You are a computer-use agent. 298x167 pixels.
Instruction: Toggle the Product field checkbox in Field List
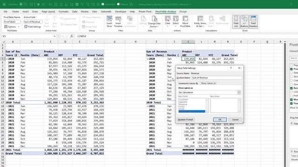[291, 69]
